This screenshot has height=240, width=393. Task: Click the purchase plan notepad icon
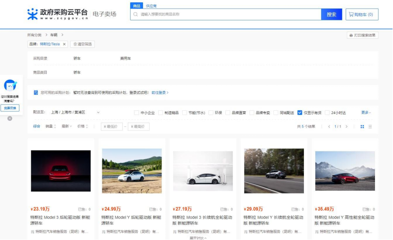click(36, 92)
